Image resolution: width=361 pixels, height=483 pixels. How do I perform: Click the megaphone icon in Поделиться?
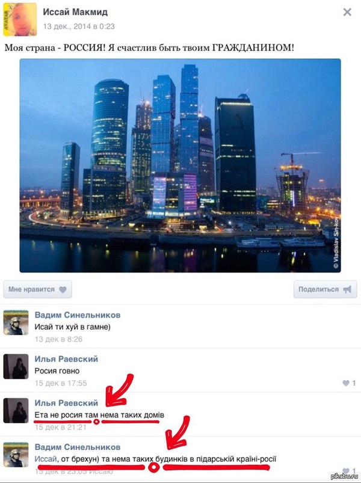[347, 289]
